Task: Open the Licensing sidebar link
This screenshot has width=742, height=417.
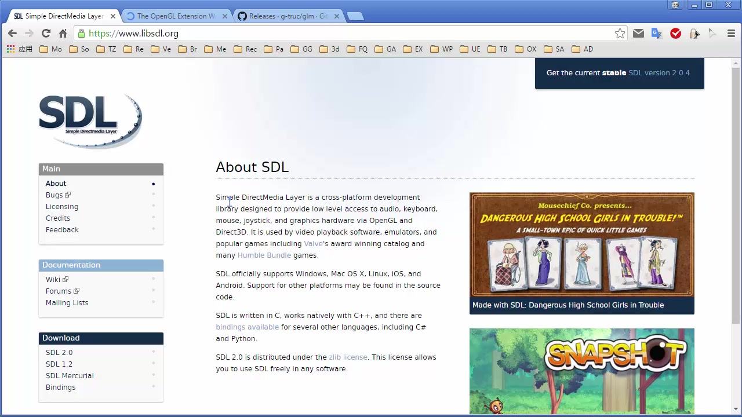Action: [x=62, y=207]
